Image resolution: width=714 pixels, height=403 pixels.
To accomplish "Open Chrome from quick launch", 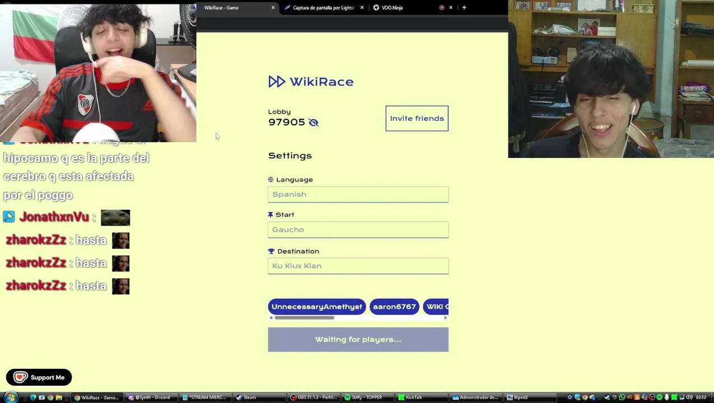I will click(x=50, y=397).
